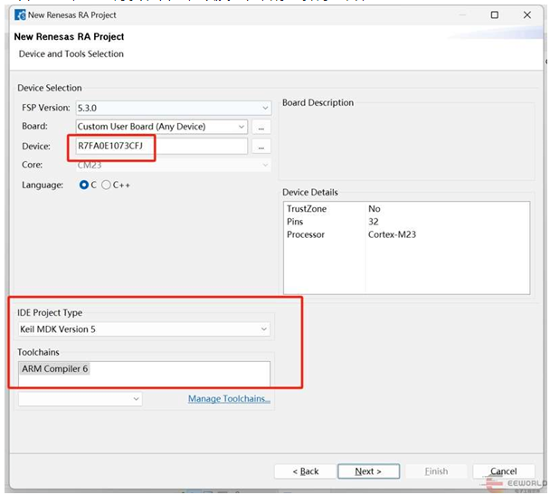Viewport: 550px width, 495px height.
Task: Open the Board dropdown showing Custom User Board
Action: click(x=160, y=127)
